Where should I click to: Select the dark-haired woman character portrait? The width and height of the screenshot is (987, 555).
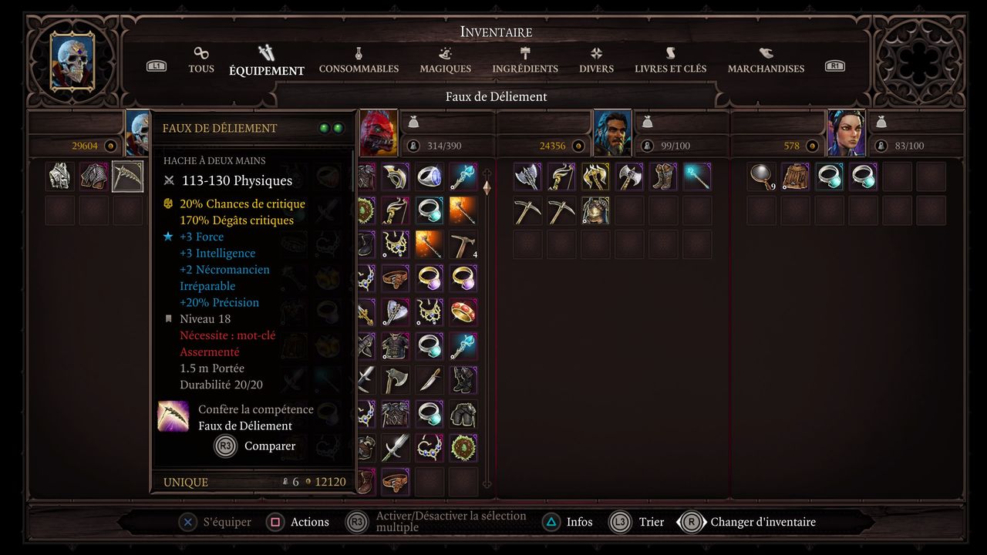(846, 133)
